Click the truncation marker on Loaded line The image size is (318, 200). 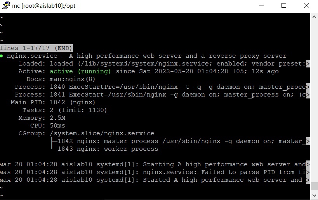click(308, 64)
